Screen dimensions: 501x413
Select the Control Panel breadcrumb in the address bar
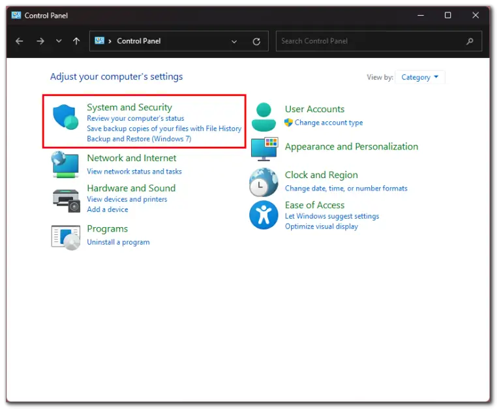[139, 41]
